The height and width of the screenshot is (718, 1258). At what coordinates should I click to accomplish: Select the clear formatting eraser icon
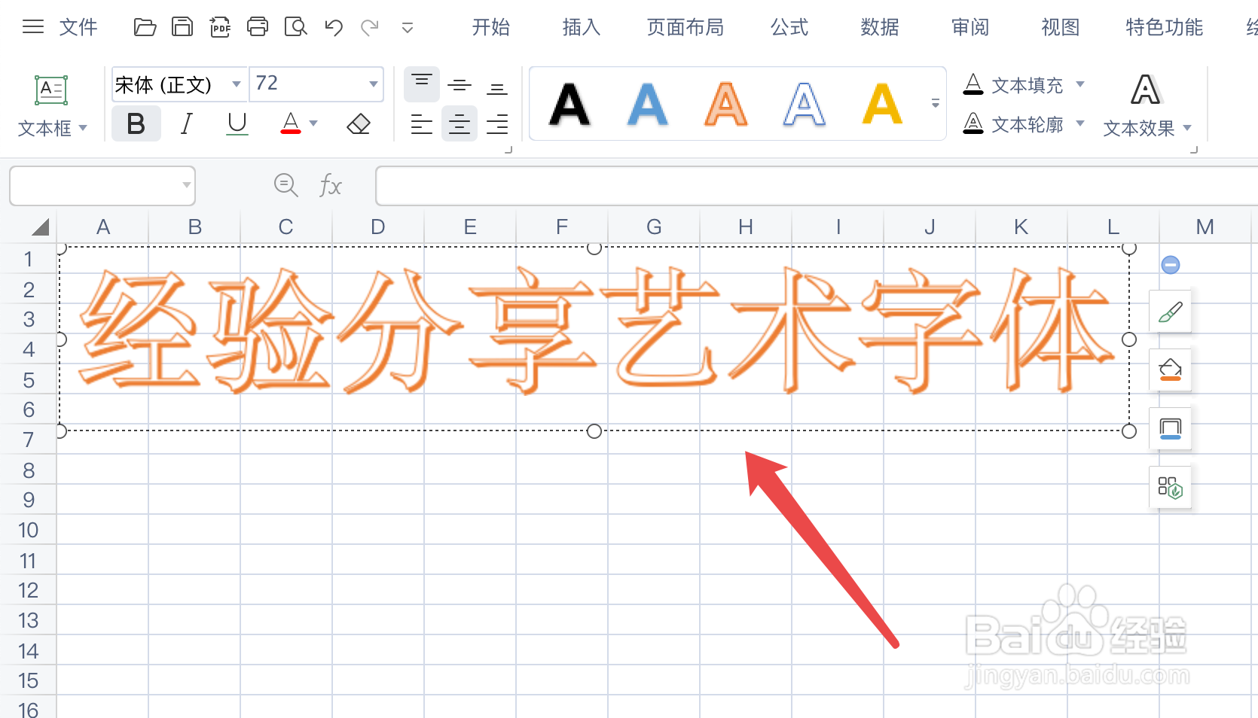359,124
